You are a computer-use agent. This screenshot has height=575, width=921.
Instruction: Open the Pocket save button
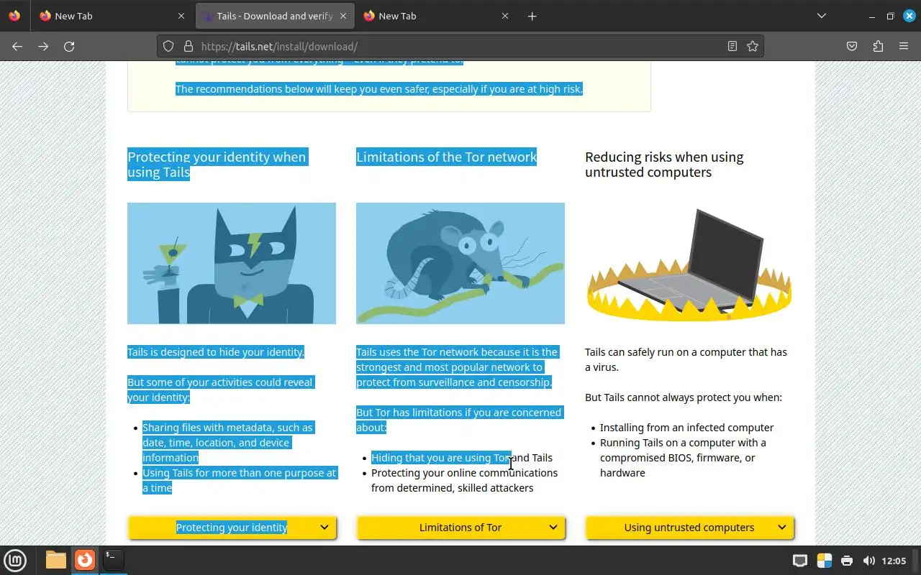pos(852,46)
